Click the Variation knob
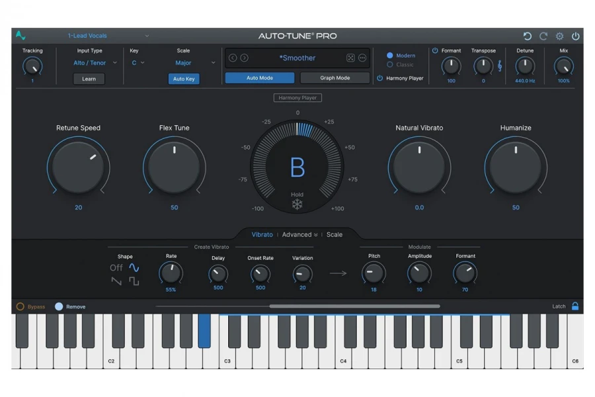 click(302, 273)
